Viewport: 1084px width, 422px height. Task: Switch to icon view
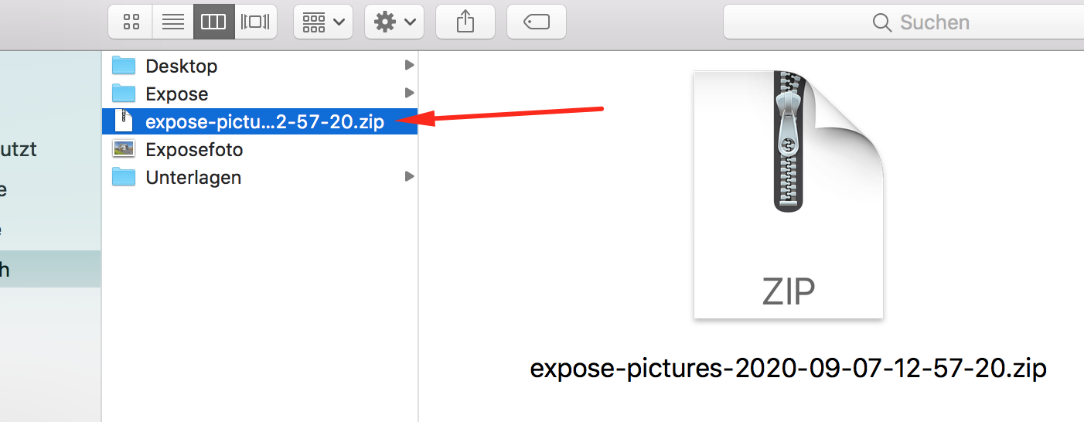point(131,22)
